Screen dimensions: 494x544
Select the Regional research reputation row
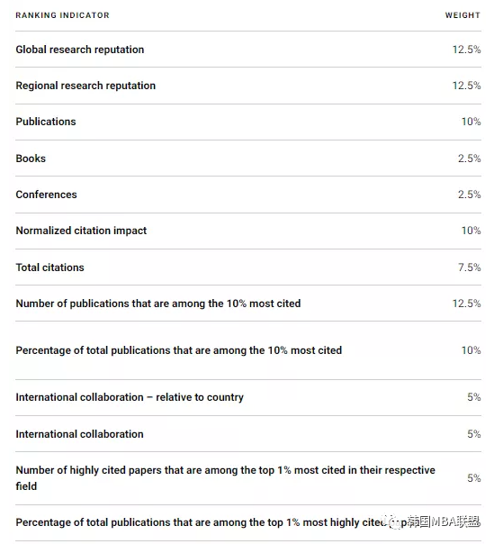pyautogui.click(x=248, y=86)
